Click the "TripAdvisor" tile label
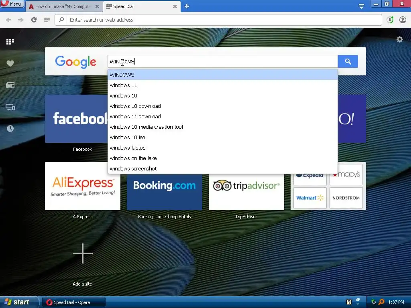The width and height of the screenshot is (411, 308). coord(246,217)
